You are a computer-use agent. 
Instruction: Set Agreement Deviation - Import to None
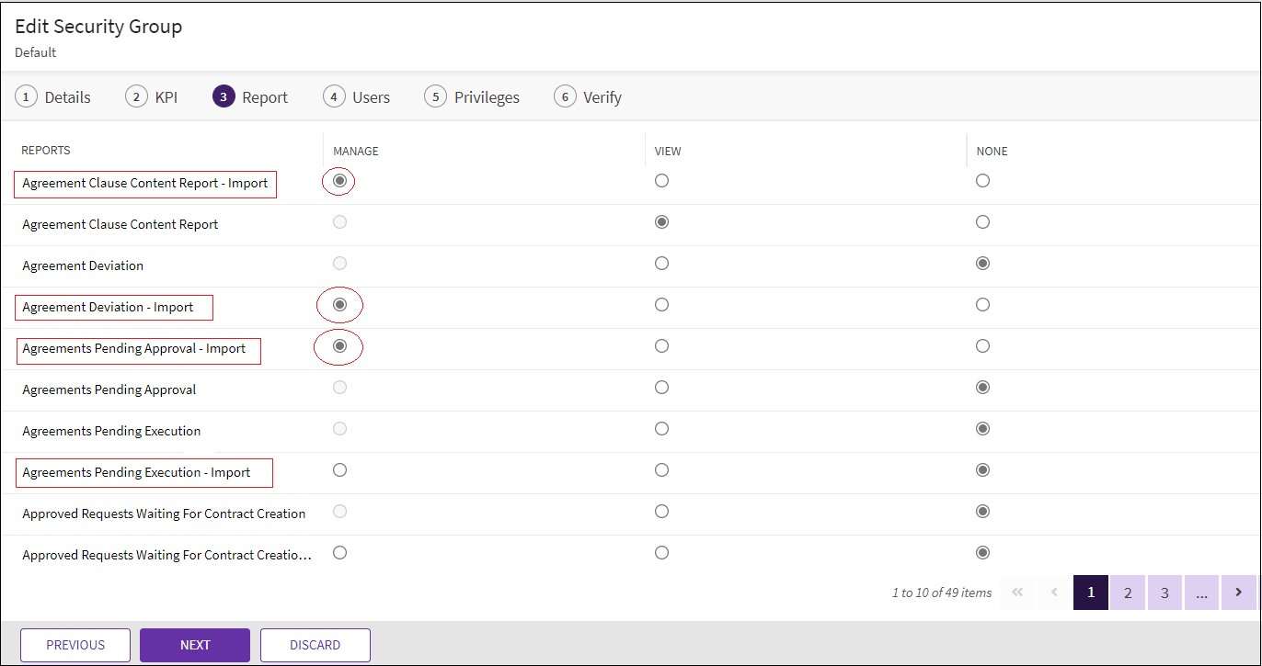tap(982, 305)
